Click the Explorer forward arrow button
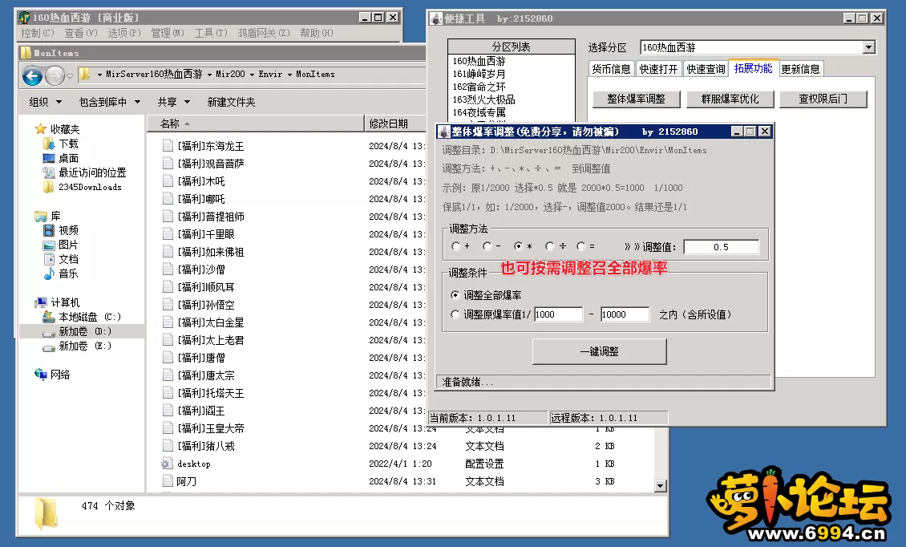 click(55, 75)
